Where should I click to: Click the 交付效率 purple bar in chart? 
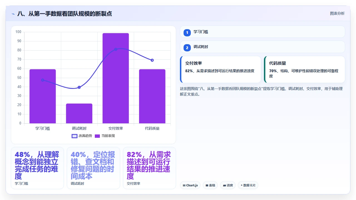[116, 78]
